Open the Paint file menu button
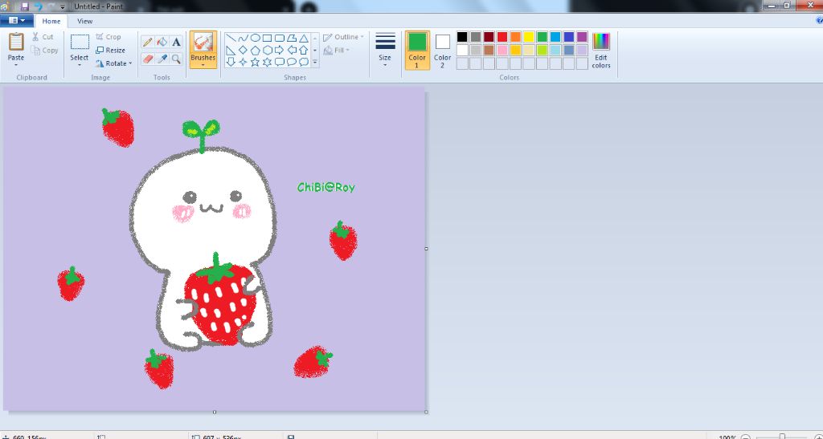Viewport: 823px width, 439px height. 16,21
